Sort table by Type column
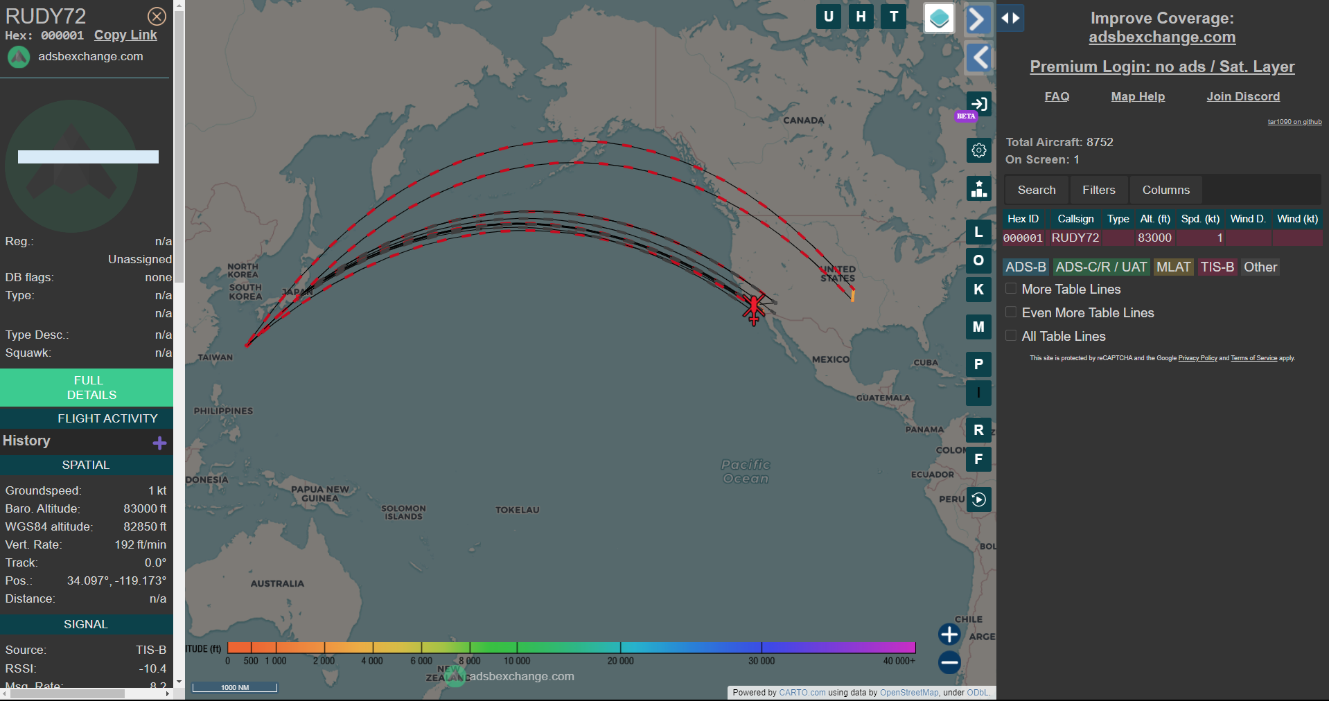Image resolution: width=1329 pixels, height=701 pixels. [x=1118, y=219]
